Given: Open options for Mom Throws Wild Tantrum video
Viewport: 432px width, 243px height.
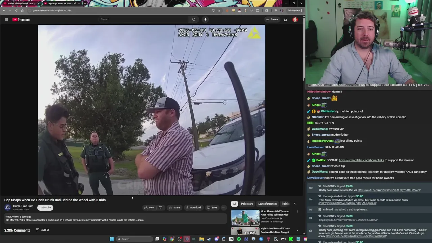Looking at the screenshot, I should [297, 212].
